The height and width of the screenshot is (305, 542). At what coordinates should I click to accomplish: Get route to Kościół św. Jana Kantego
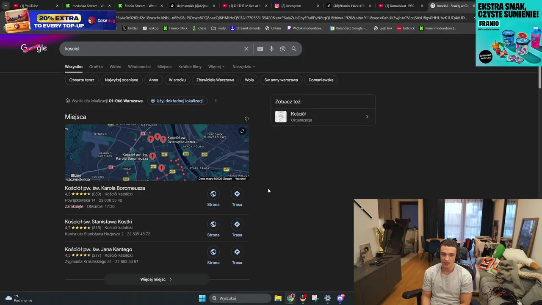click(x=237, y=256)
